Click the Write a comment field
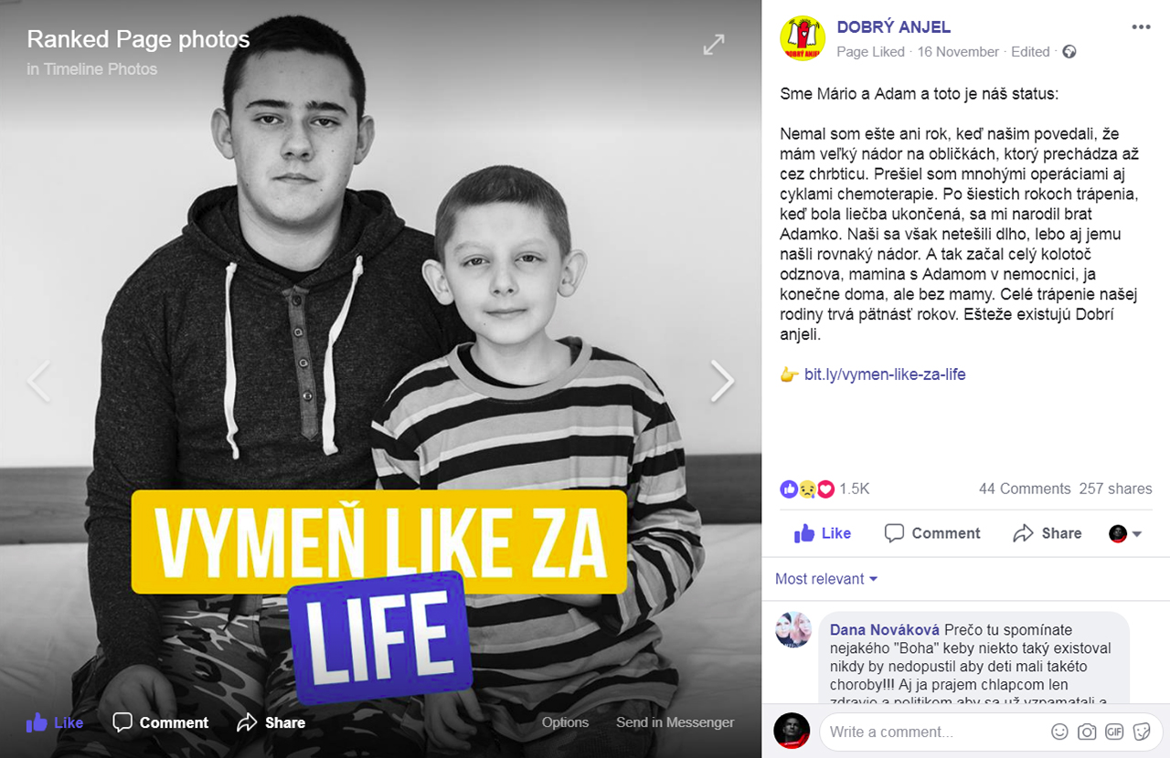 coord(937,732)
